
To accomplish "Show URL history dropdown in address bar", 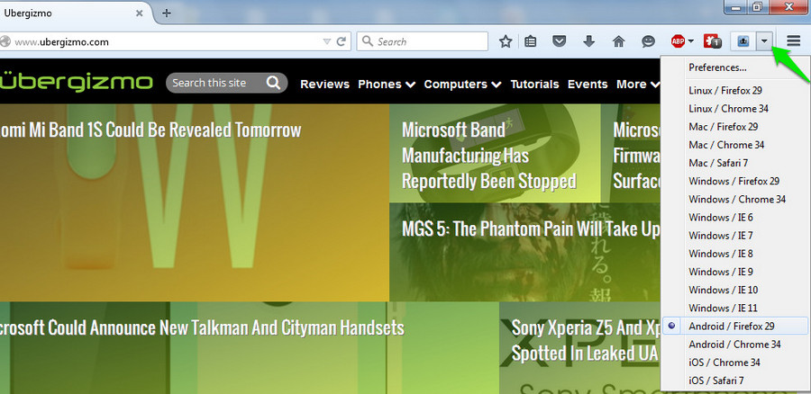I will pos(327,41).
